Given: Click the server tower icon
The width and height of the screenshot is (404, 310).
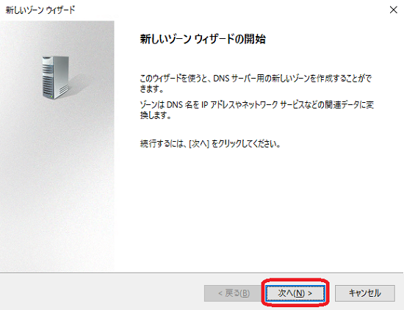Looking at the screenshot, I should 55,77.
